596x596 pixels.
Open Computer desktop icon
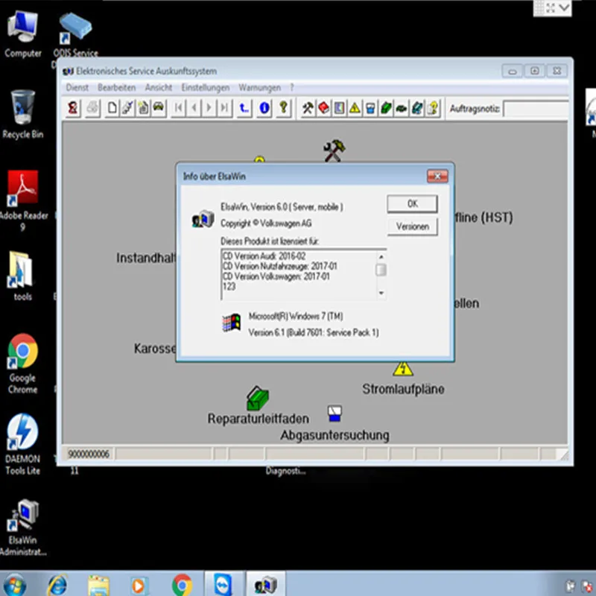(23, 34)
